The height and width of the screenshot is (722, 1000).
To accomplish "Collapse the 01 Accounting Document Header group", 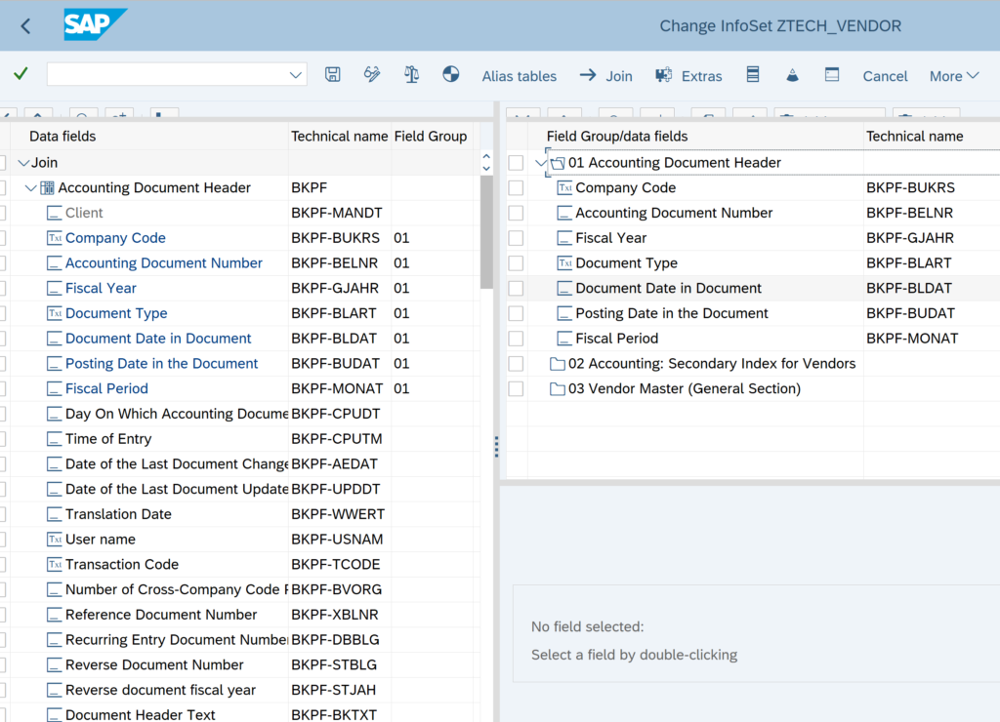I will coord(542,163).
